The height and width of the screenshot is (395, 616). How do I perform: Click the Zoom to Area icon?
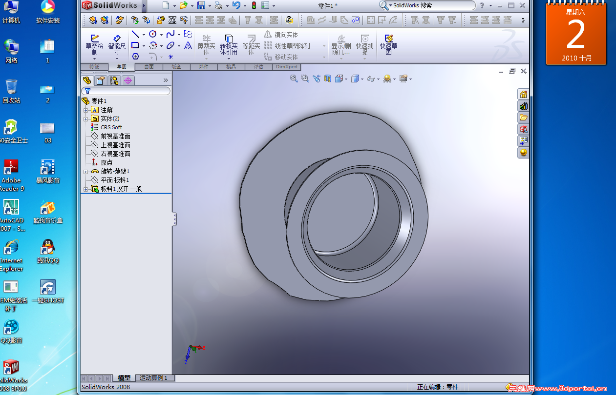[305, 78]
